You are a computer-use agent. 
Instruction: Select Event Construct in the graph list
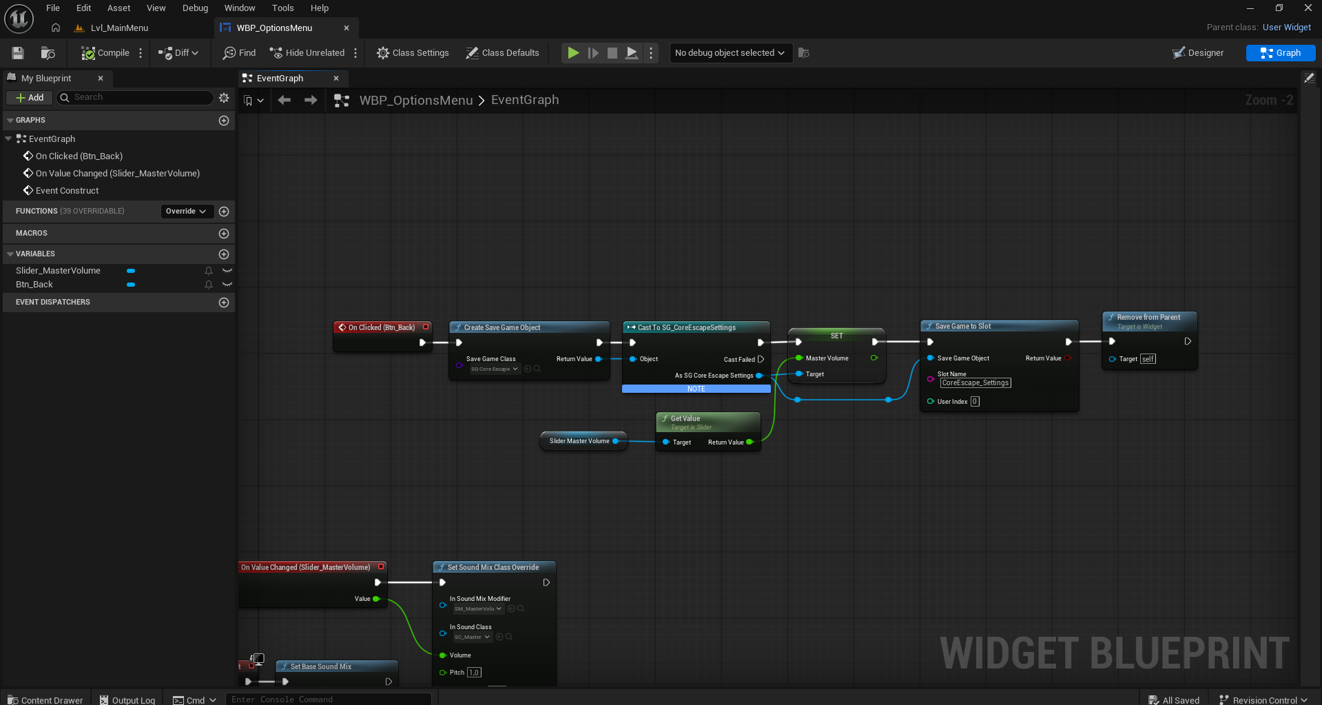click(67, 191)
